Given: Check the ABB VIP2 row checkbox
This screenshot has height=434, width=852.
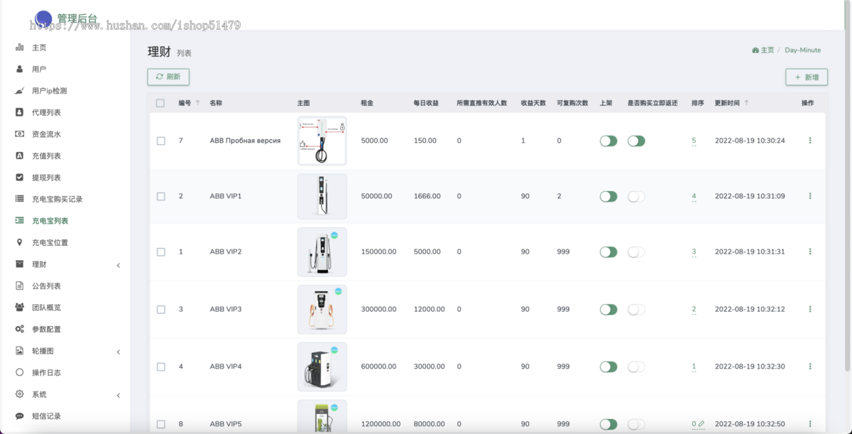Looking at the screenshot, I should click(x=161, y=251).
